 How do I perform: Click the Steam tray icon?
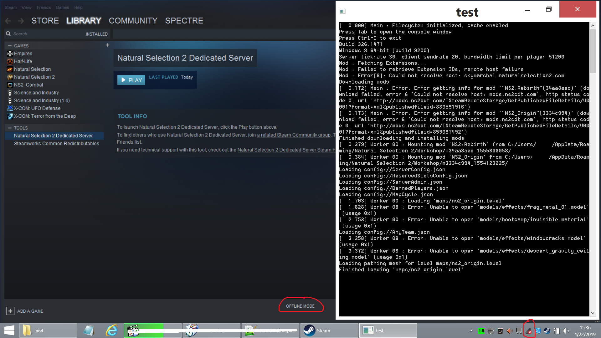[x=547, y=331]
